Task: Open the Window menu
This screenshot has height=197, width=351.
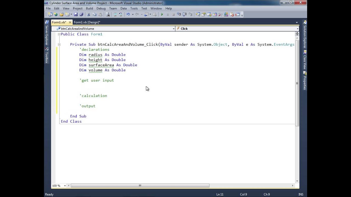Action: (156, 8)
